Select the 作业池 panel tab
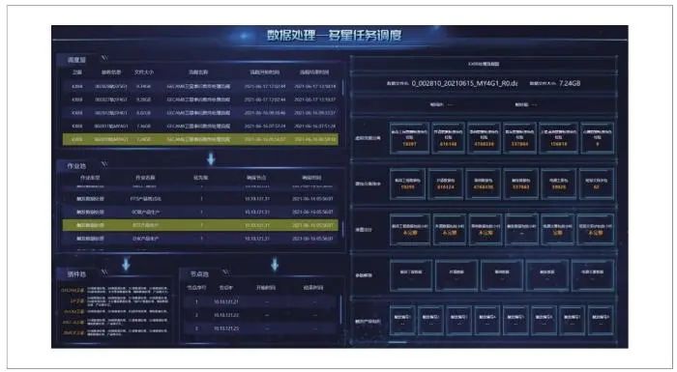This screenshot has height=372, width=677. pyautogui.click(x=76, y=166)
